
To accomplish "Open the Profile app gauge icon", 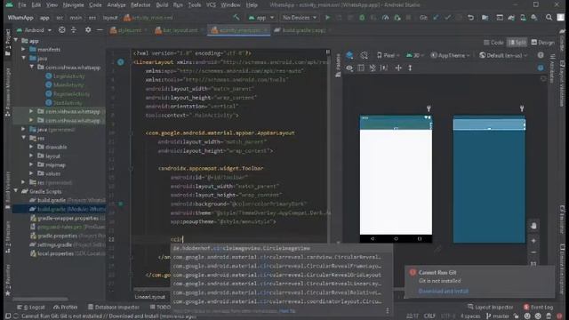I will tap(385, 18).
